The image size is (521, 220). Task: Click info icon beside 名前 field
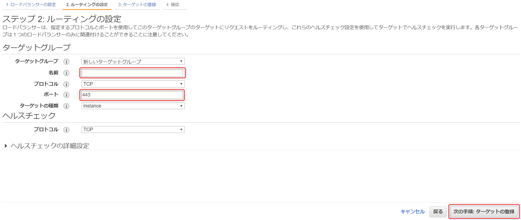66,73
